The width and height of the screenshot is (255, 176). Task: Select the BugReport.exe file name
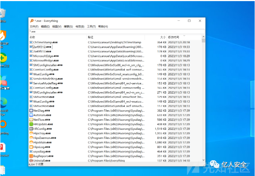(x=43, y=156)
